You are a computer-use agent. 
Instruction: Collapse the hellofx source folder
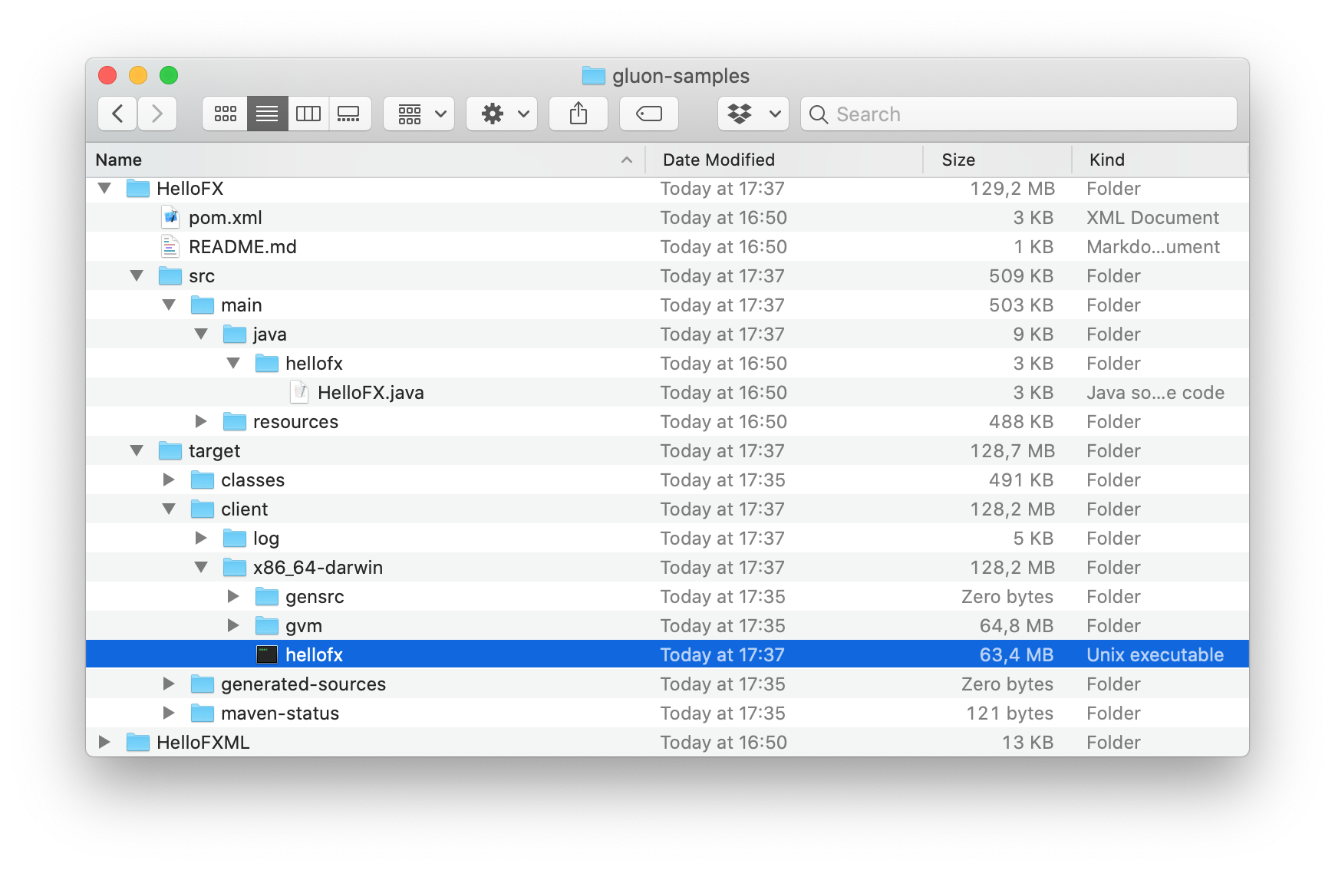tap(234, 363)
